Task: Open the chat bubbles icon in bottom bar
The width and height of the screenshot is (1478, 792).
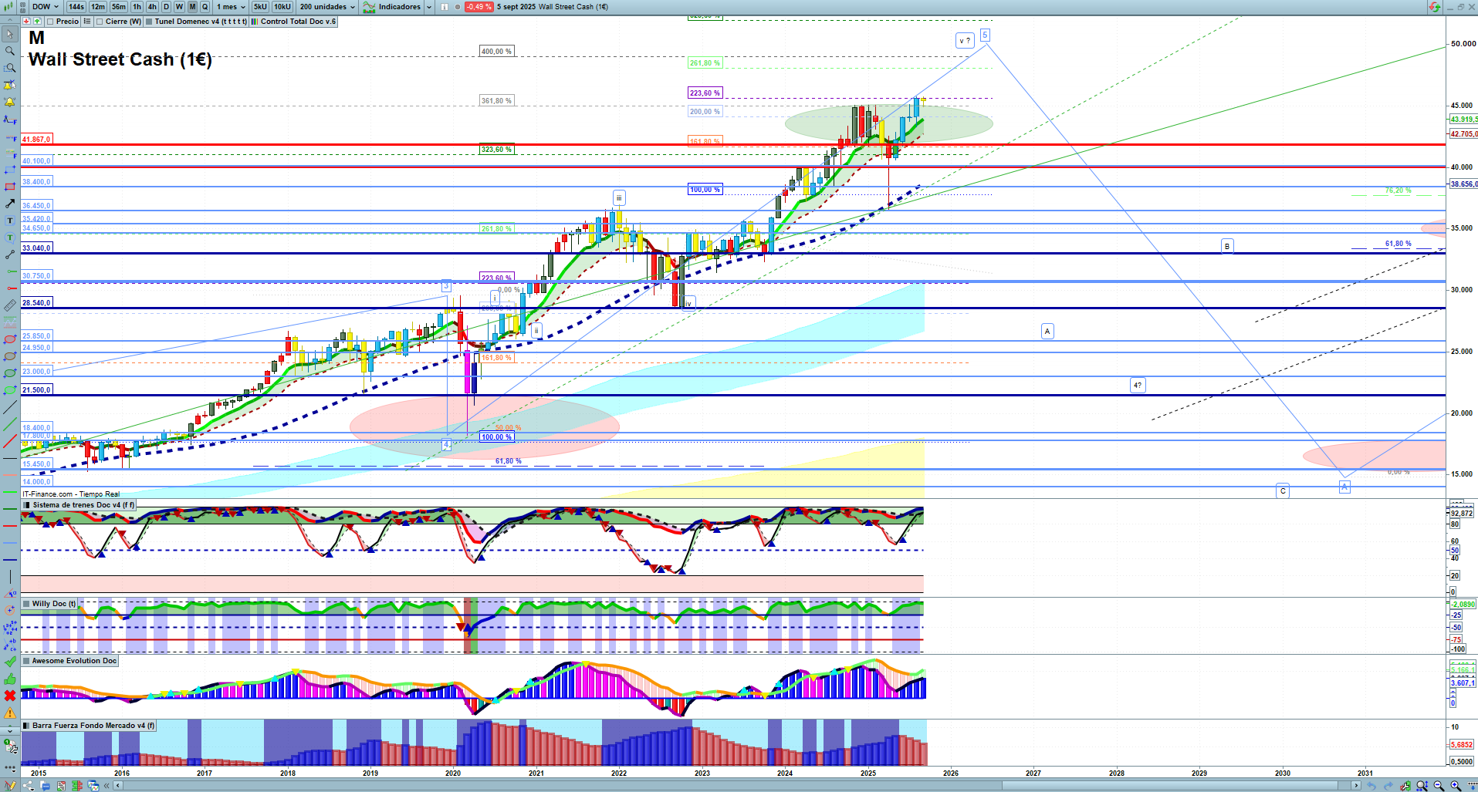Action: [x=45, y=786]
